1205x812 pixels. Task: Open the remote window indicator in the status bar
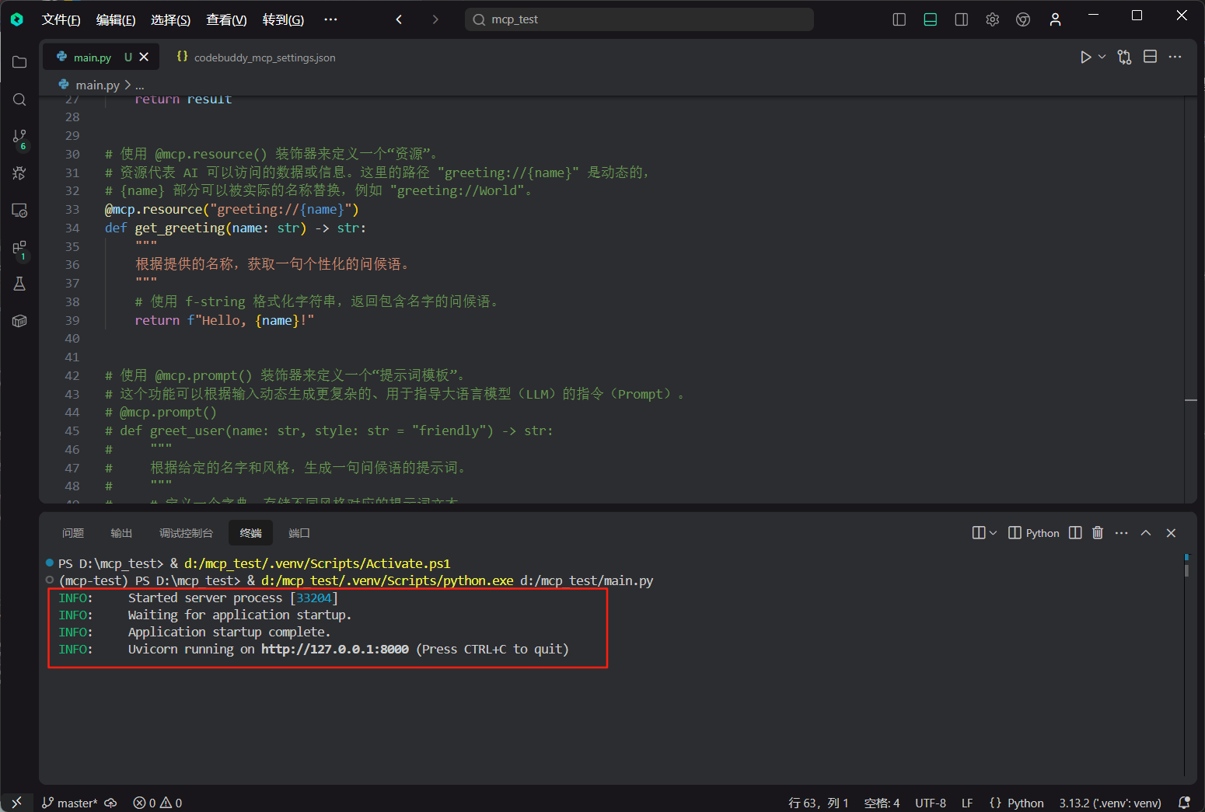pos(17,803)
